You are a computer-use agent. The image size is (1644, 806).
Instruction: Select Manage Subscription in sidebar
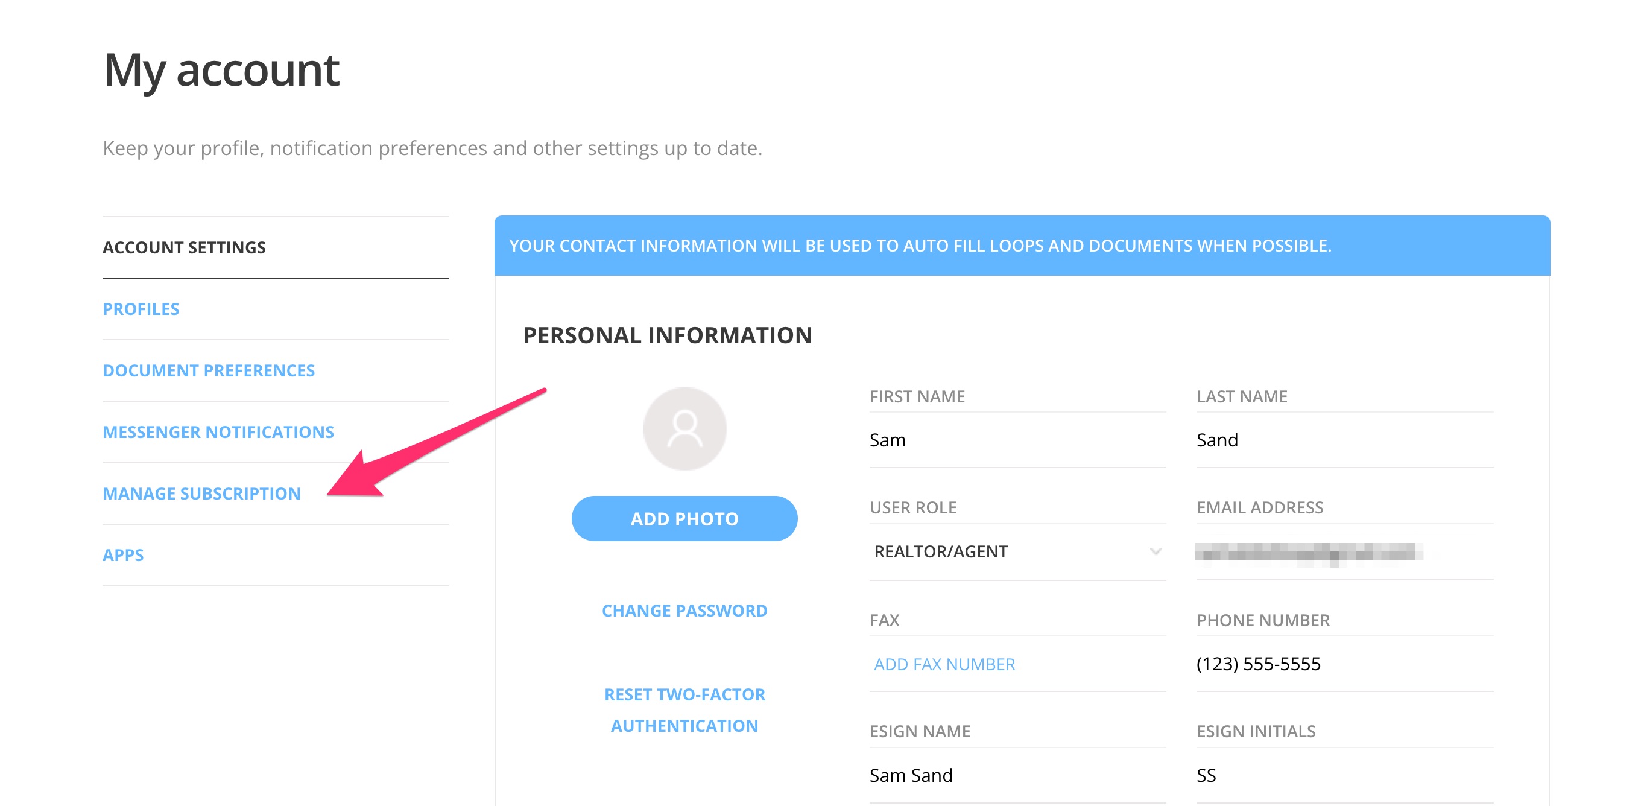(201, 493)
